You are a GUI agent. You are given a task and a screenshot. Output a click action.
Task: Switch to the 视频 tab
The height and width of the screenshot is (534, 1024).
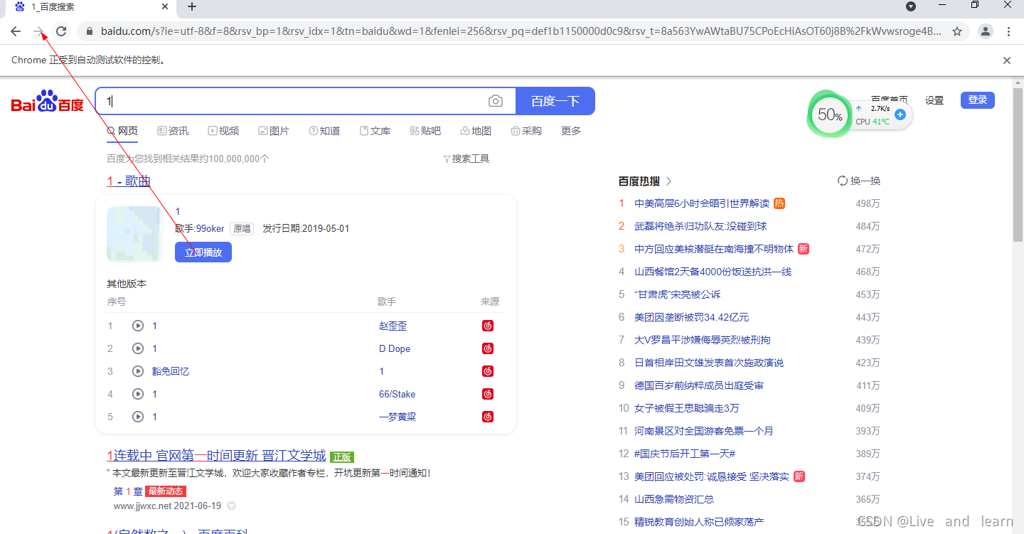pyautogui.click(x=223, y=131)
